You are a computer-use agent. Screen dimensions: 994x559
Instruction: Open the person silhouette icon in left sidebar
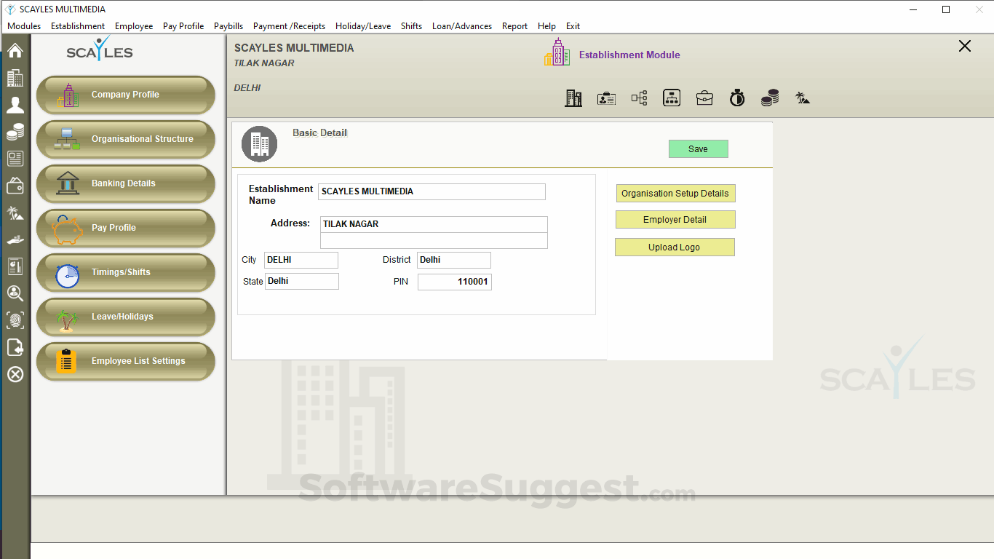tap(15, 105)
